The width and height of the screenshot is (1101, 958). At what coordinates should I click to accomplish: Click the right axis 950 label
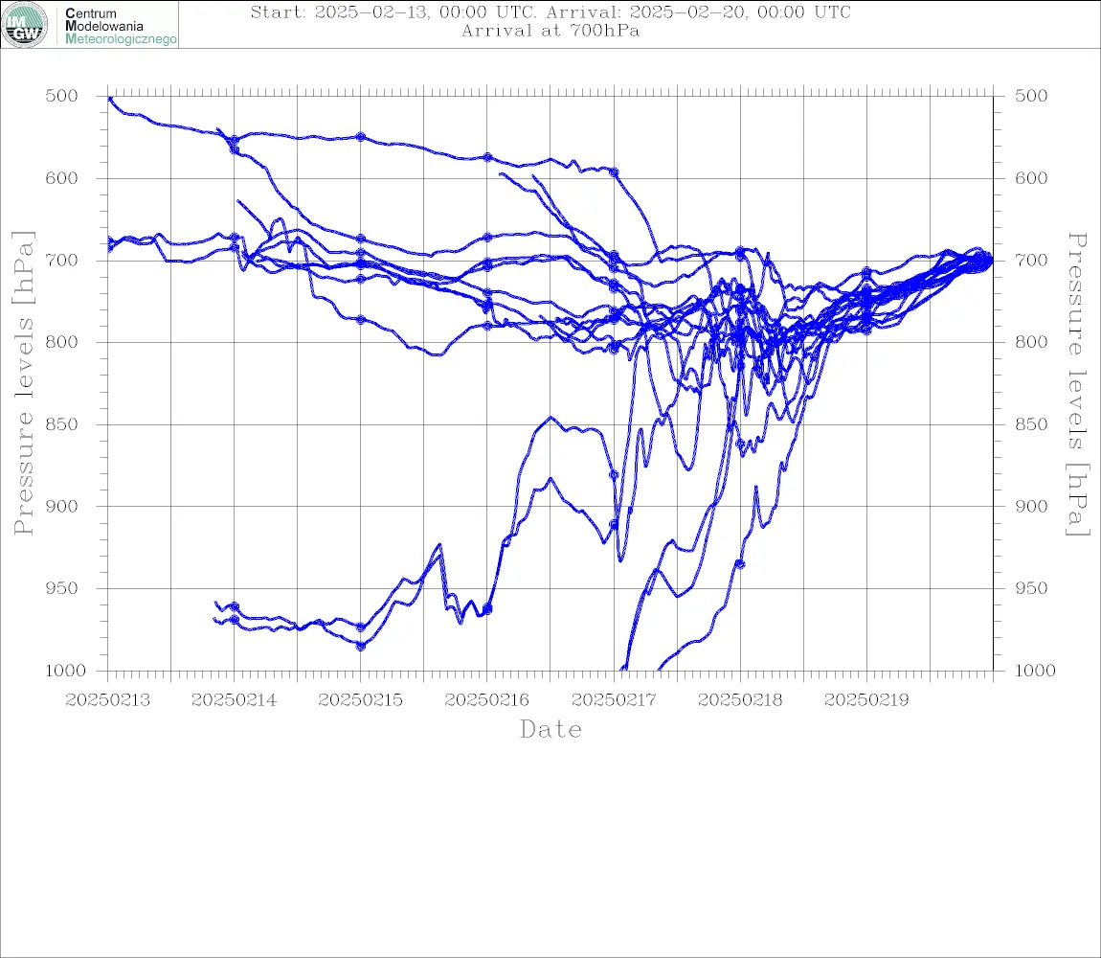[x=1031, y=587]
